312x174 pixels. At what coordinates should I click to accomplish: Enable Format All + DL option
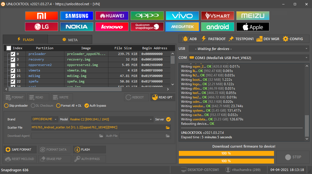pyautogui.click(x=69, y=106)
